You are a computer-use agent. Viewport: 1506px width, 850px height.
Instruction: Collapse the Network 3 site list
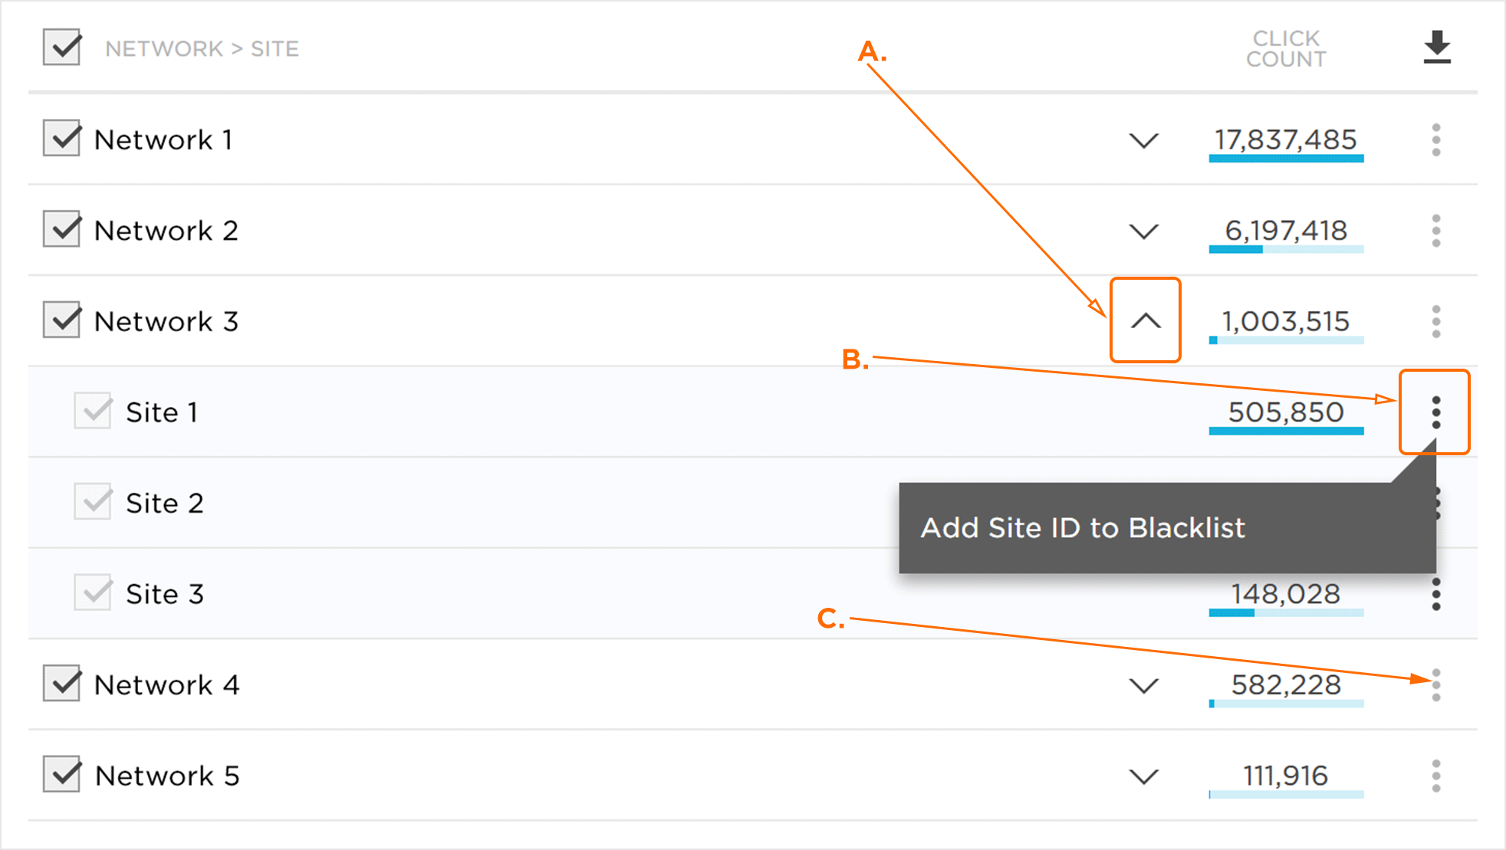(x=1145, y=321)
